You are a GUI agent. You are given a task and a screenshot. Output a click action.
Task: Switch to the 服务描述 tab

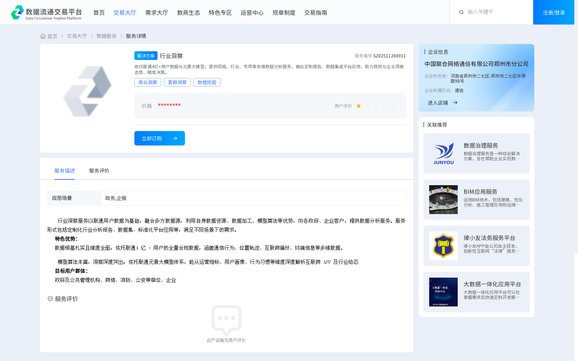point(65,171)
